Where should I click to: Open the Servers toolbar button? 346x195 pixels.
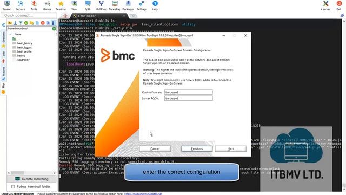(x=21, y=5)
